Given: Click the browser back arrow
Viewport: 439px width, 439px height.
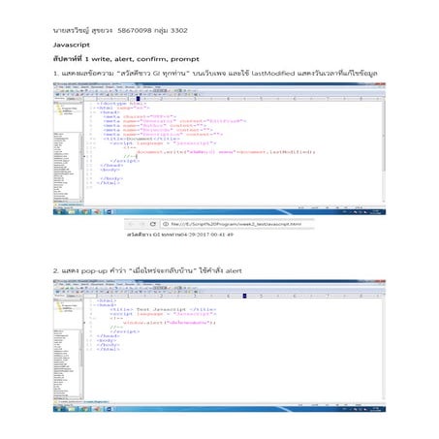Looking at the screenshot, I should point(130,224).
